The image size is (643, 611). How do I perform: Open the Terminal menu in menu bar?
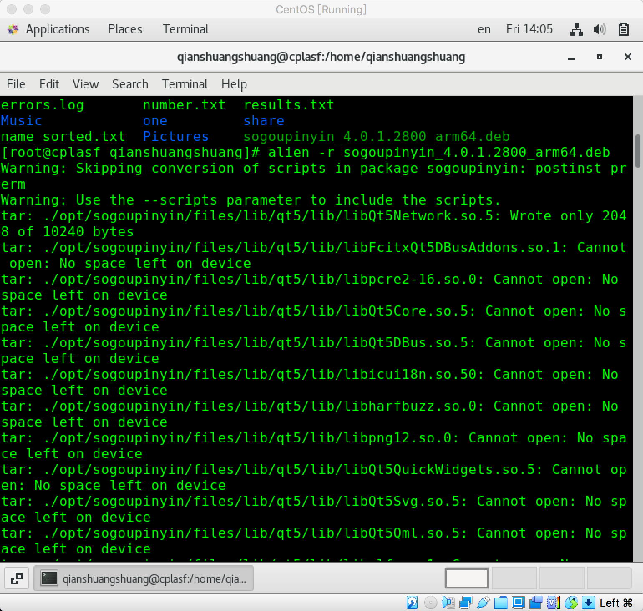pos(185,84)
